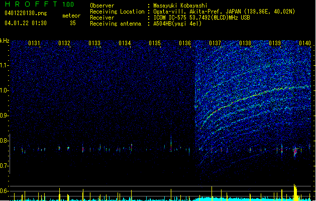Click the Receiver label
This screenshot has height=201, width=316.
(x=102, y=18)
